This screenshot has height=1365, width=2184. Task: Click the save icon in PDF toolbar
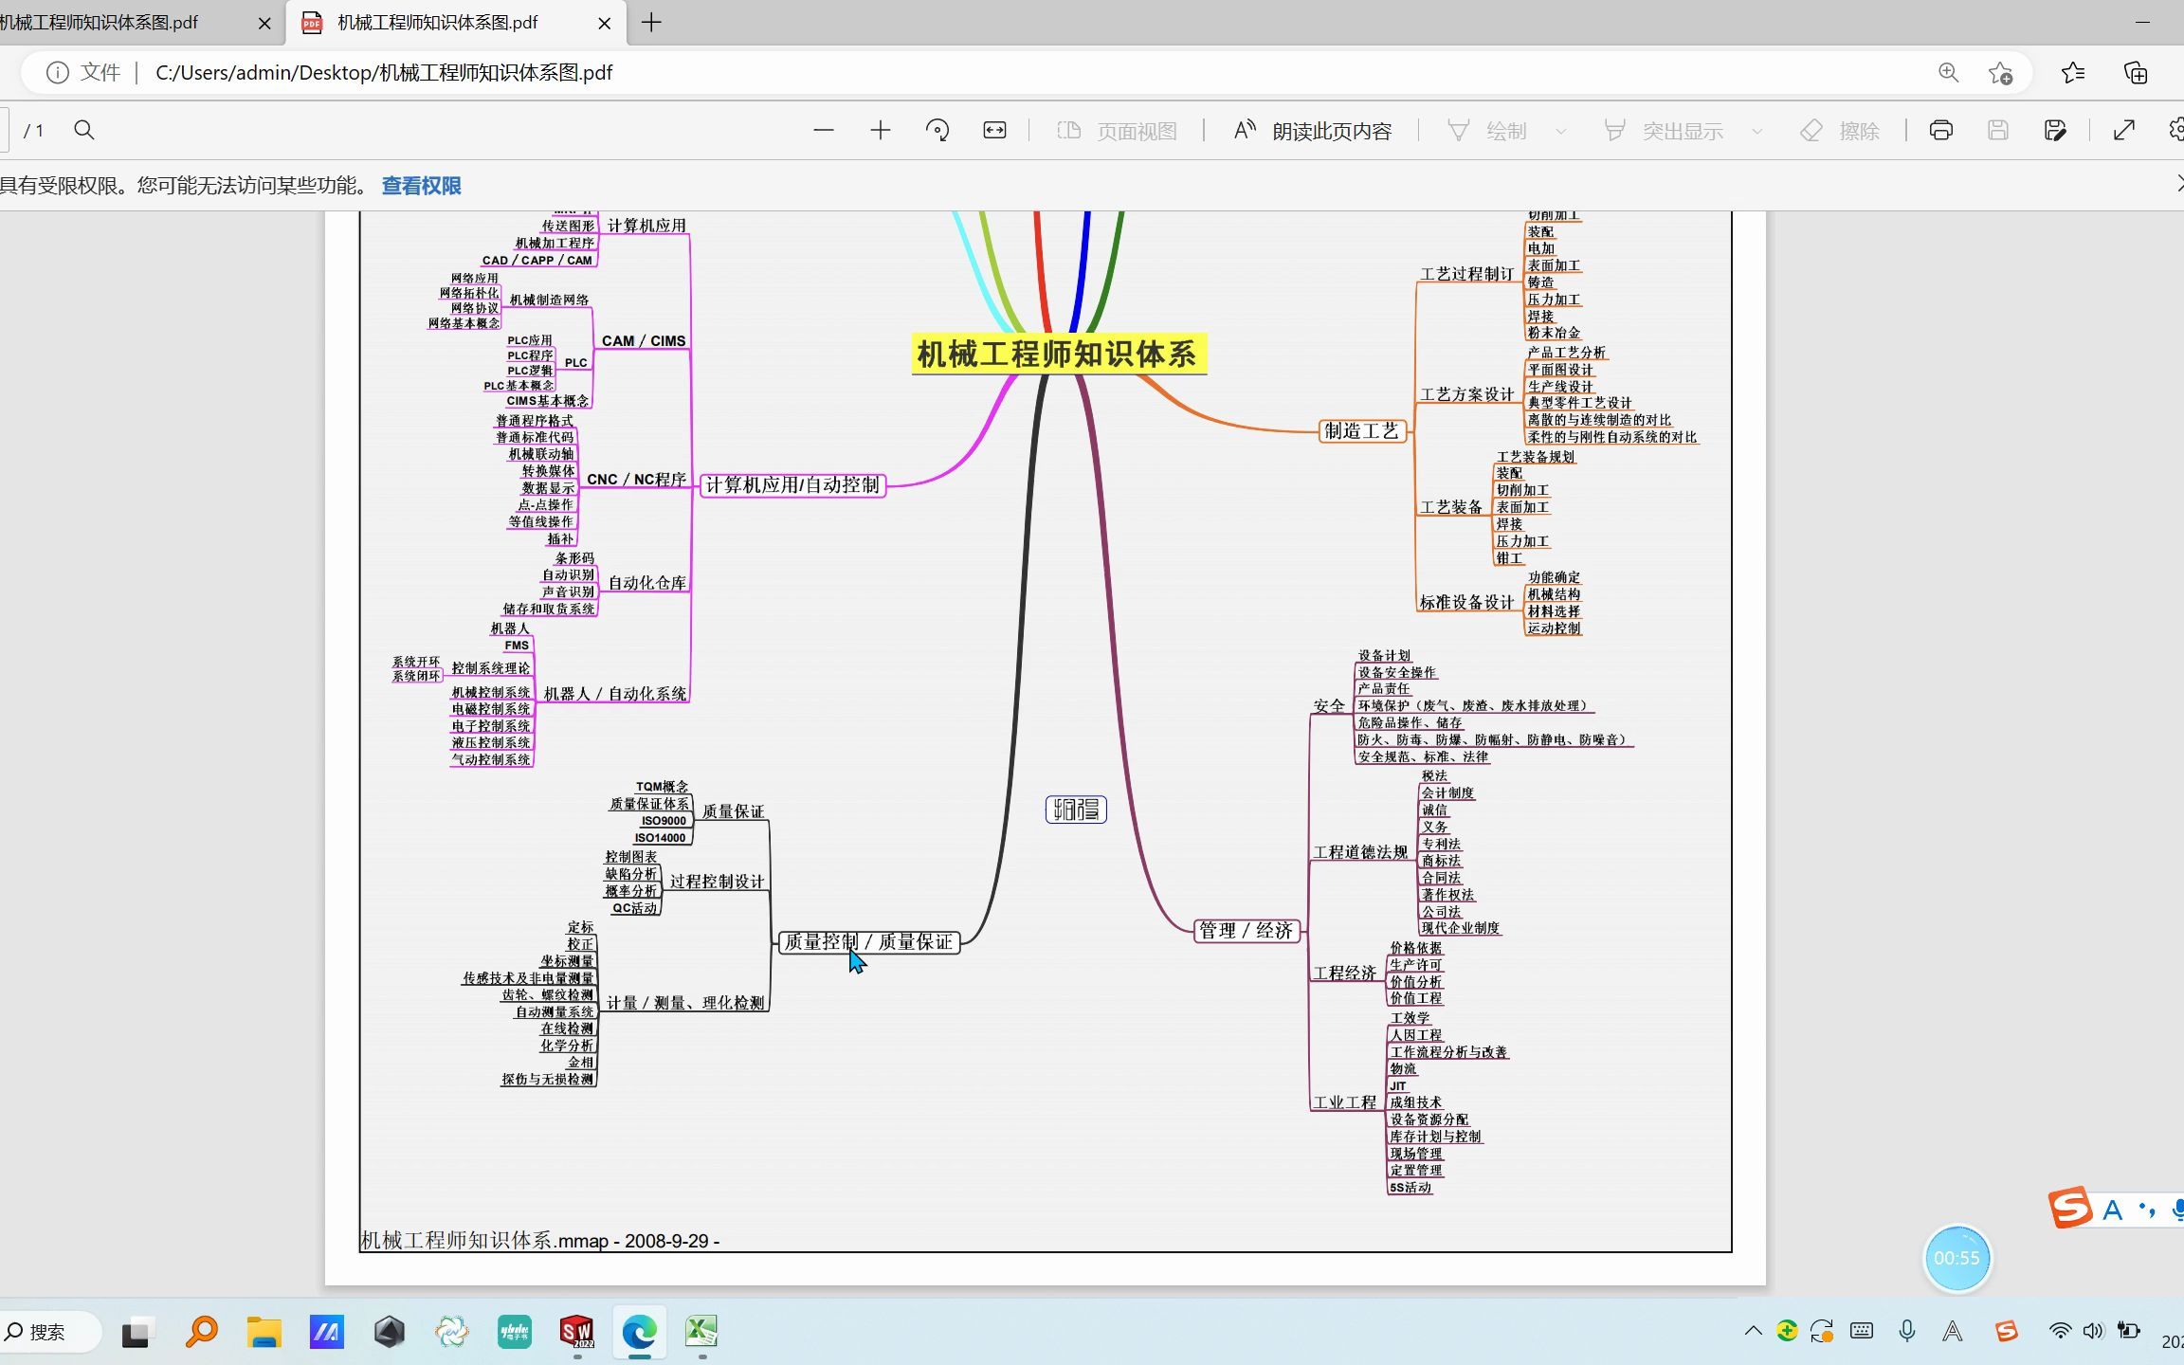point(1997,131)
